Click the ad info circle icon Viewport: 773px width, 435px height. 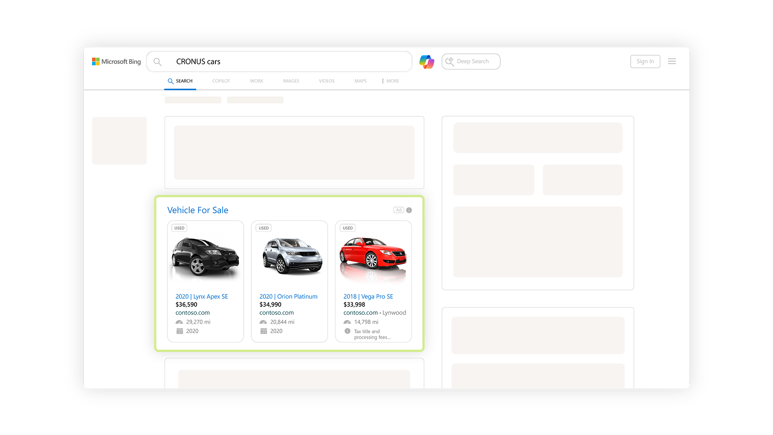409,210
